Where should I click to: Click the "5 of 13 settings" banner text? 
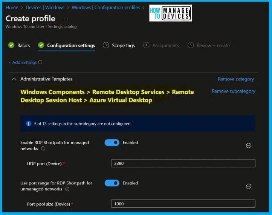tap(82, 124)
